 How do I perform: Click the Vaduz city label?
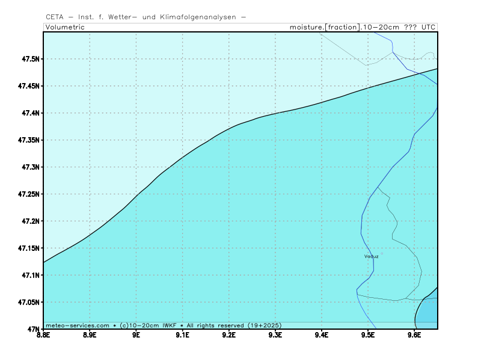pos(371,256)
